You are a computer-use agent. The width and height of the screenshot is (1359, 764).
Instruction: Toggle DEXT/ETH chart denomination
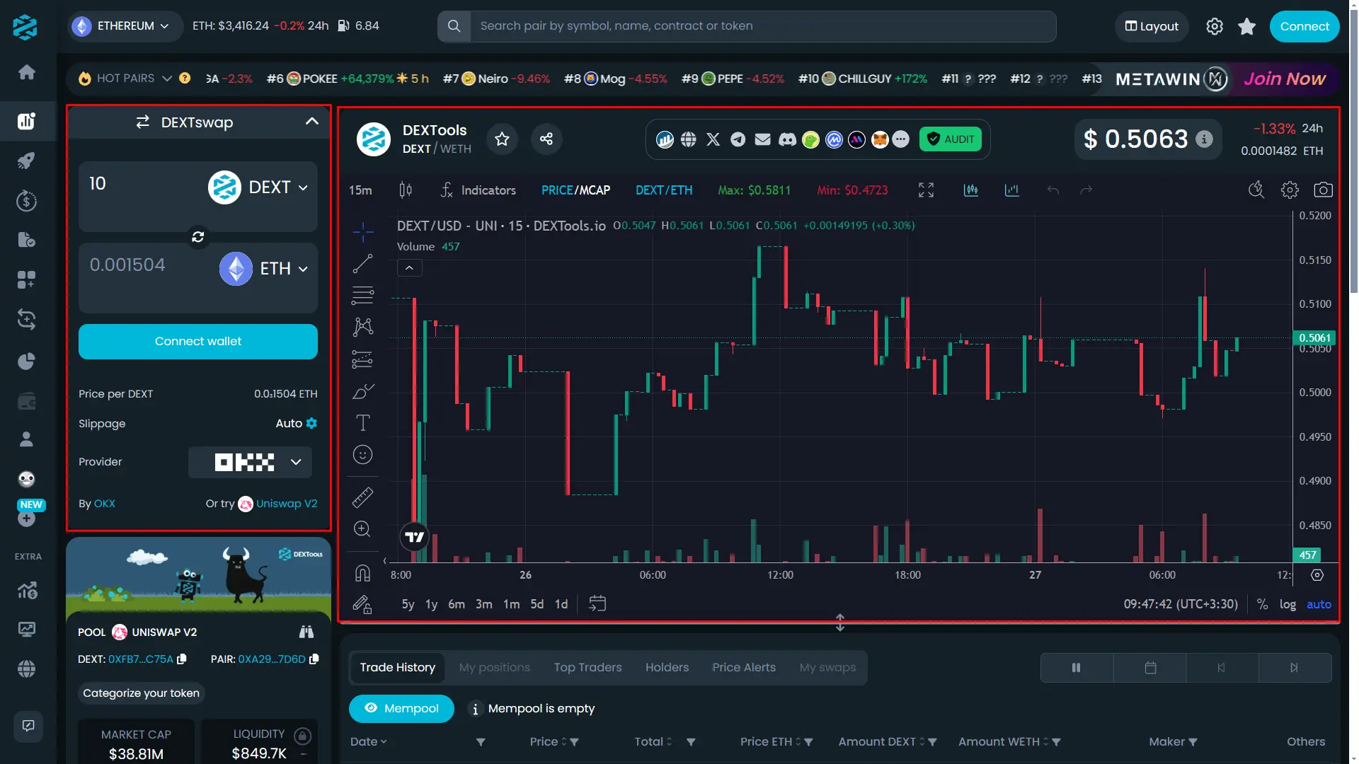click(x=664, y=190)
